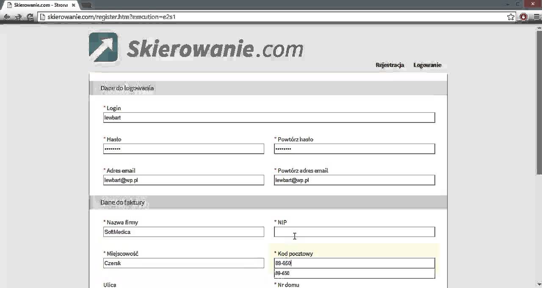The height and width of the screenshot is (288, 542).
Task: Focus the Powtórz adres email field
Action: (354, 180)
